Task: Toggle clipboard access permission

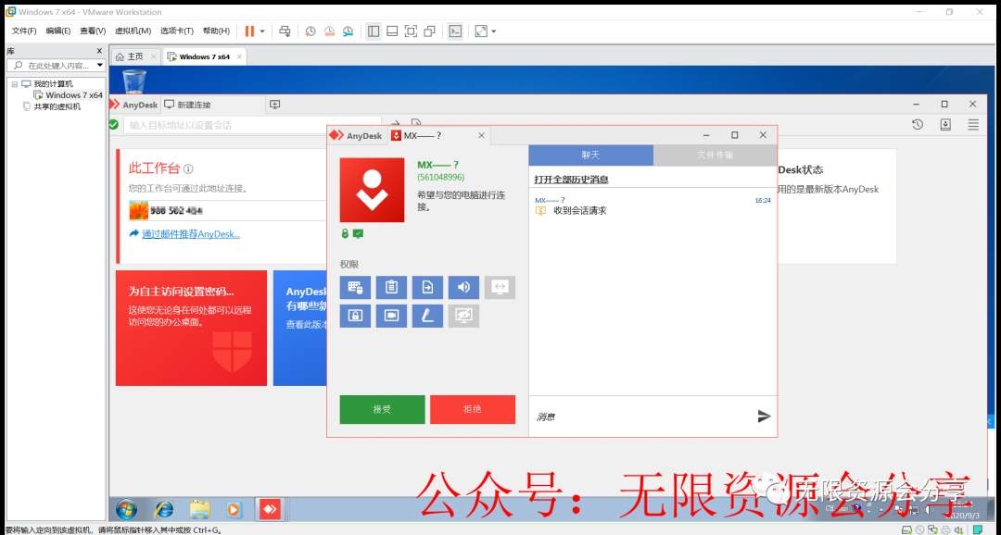Action: 391,288
